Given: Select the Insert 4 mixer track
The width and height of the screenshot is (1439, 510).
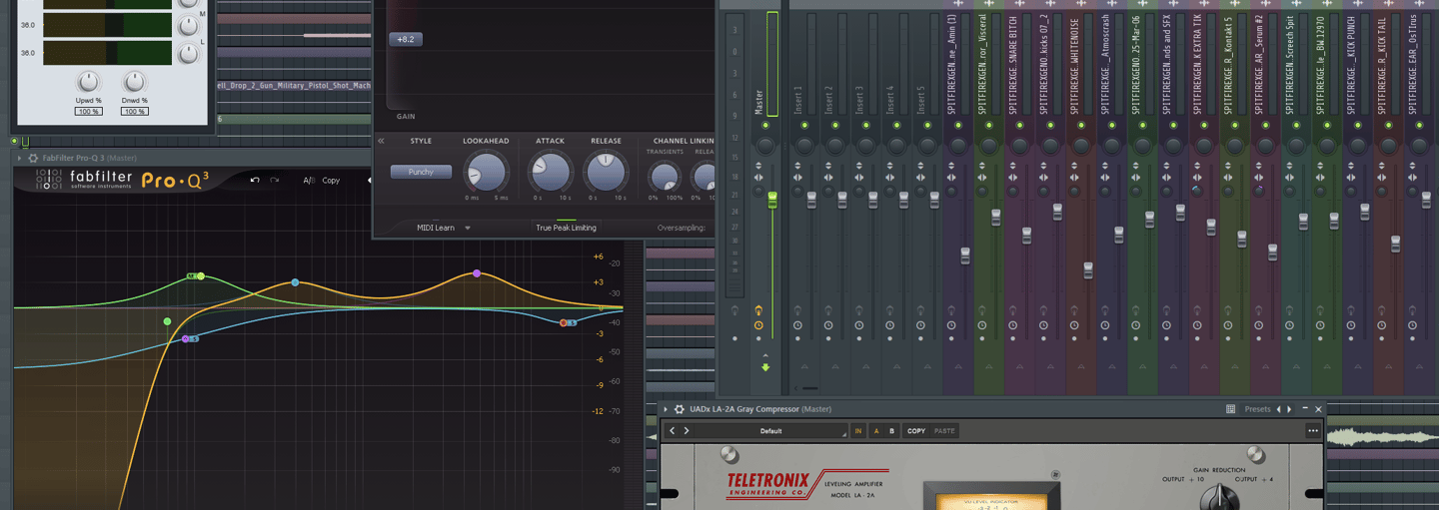Looking at the screenshot, I should point(890,99).
